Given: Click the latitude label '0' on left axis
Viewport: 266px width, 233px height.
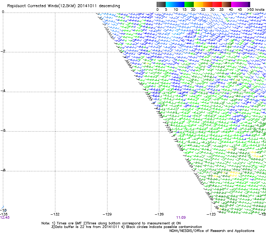Looking at the screenshot, I should click(3, 12).
